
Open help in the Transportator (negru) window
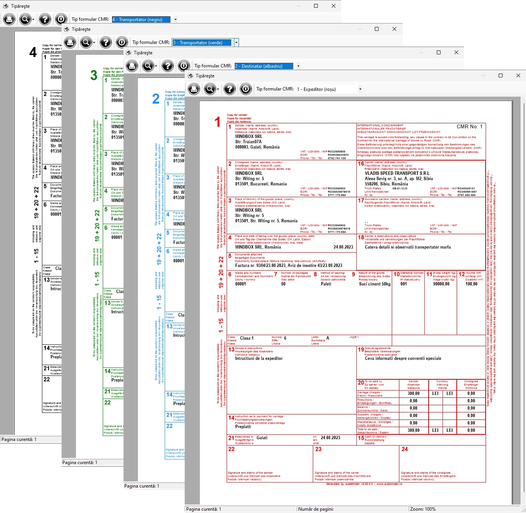pyautogui.click(x=45, y=19)
